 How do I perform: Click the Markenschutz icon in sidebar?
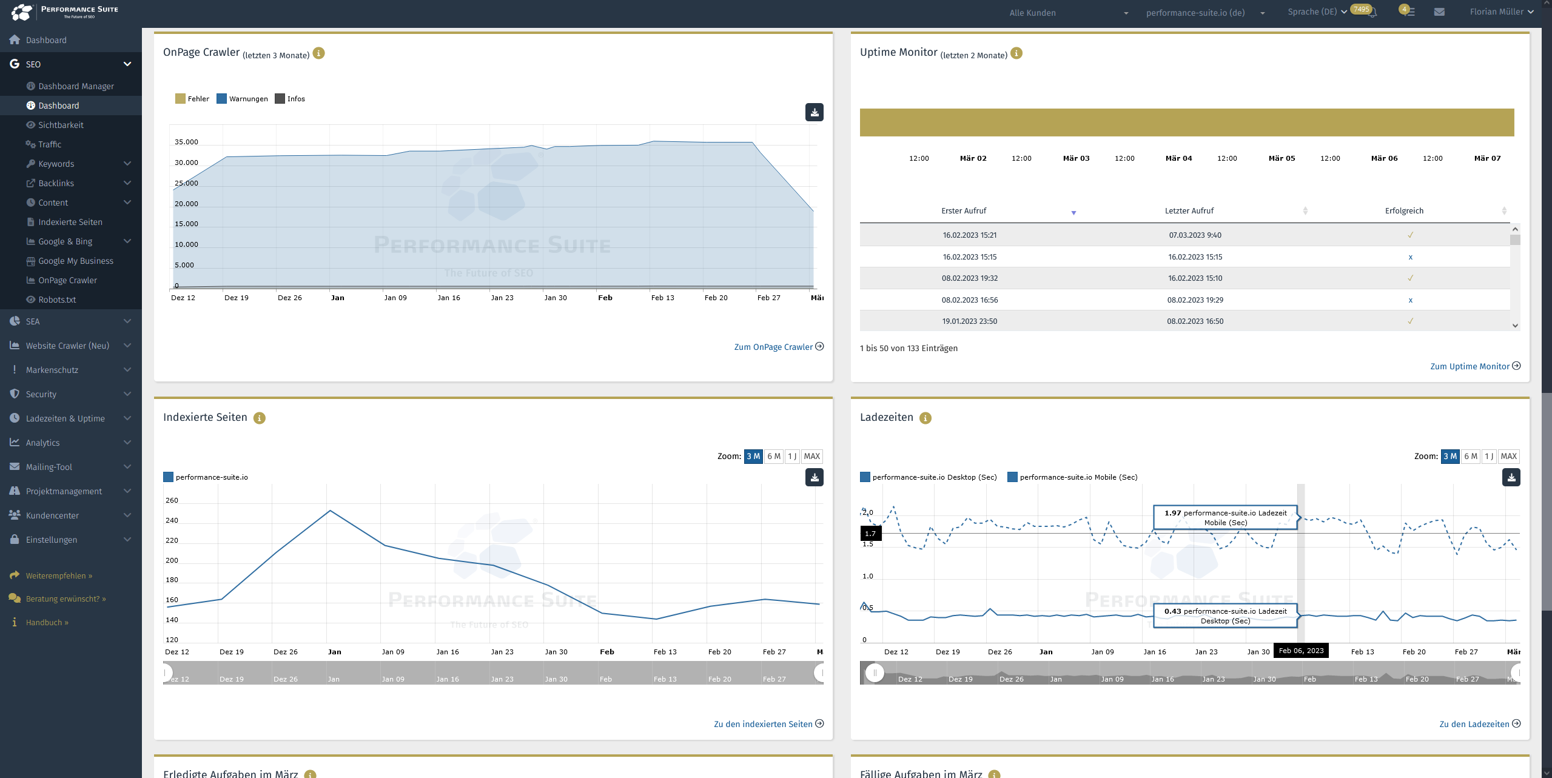[15, 369]
